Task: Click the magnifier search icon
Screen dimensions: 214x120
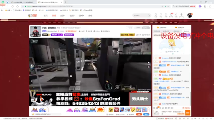Action: (149, 15)
